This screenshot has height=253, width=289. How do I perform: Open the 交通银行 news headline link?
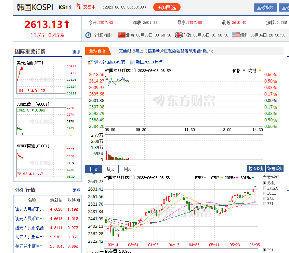tap(166, 51)
